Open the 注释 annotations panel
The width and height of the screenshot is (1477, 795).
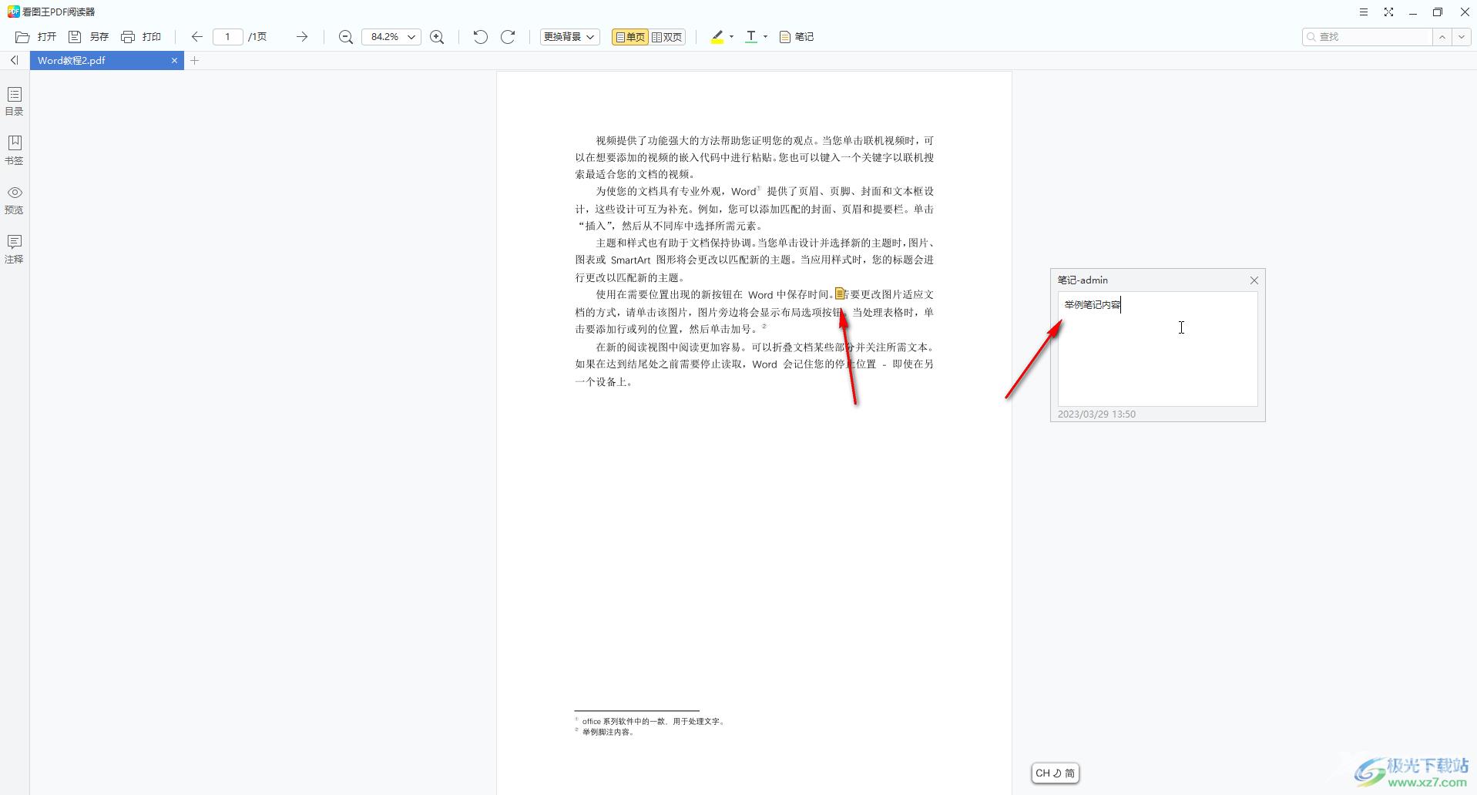point(15,249)
